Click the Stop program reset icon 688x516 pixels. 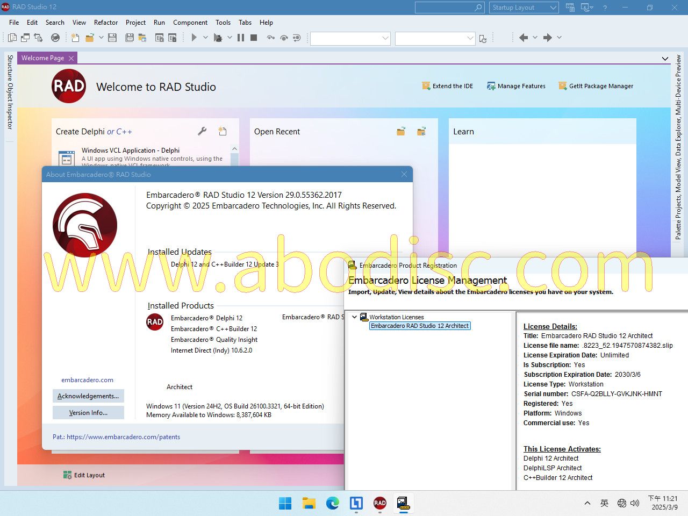tap(254, 38)
